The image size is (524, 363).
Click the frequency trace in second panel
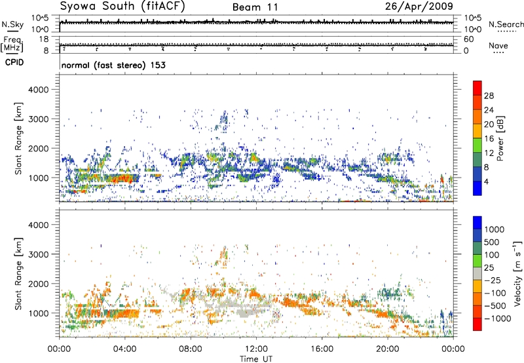[x=256, y=45]
